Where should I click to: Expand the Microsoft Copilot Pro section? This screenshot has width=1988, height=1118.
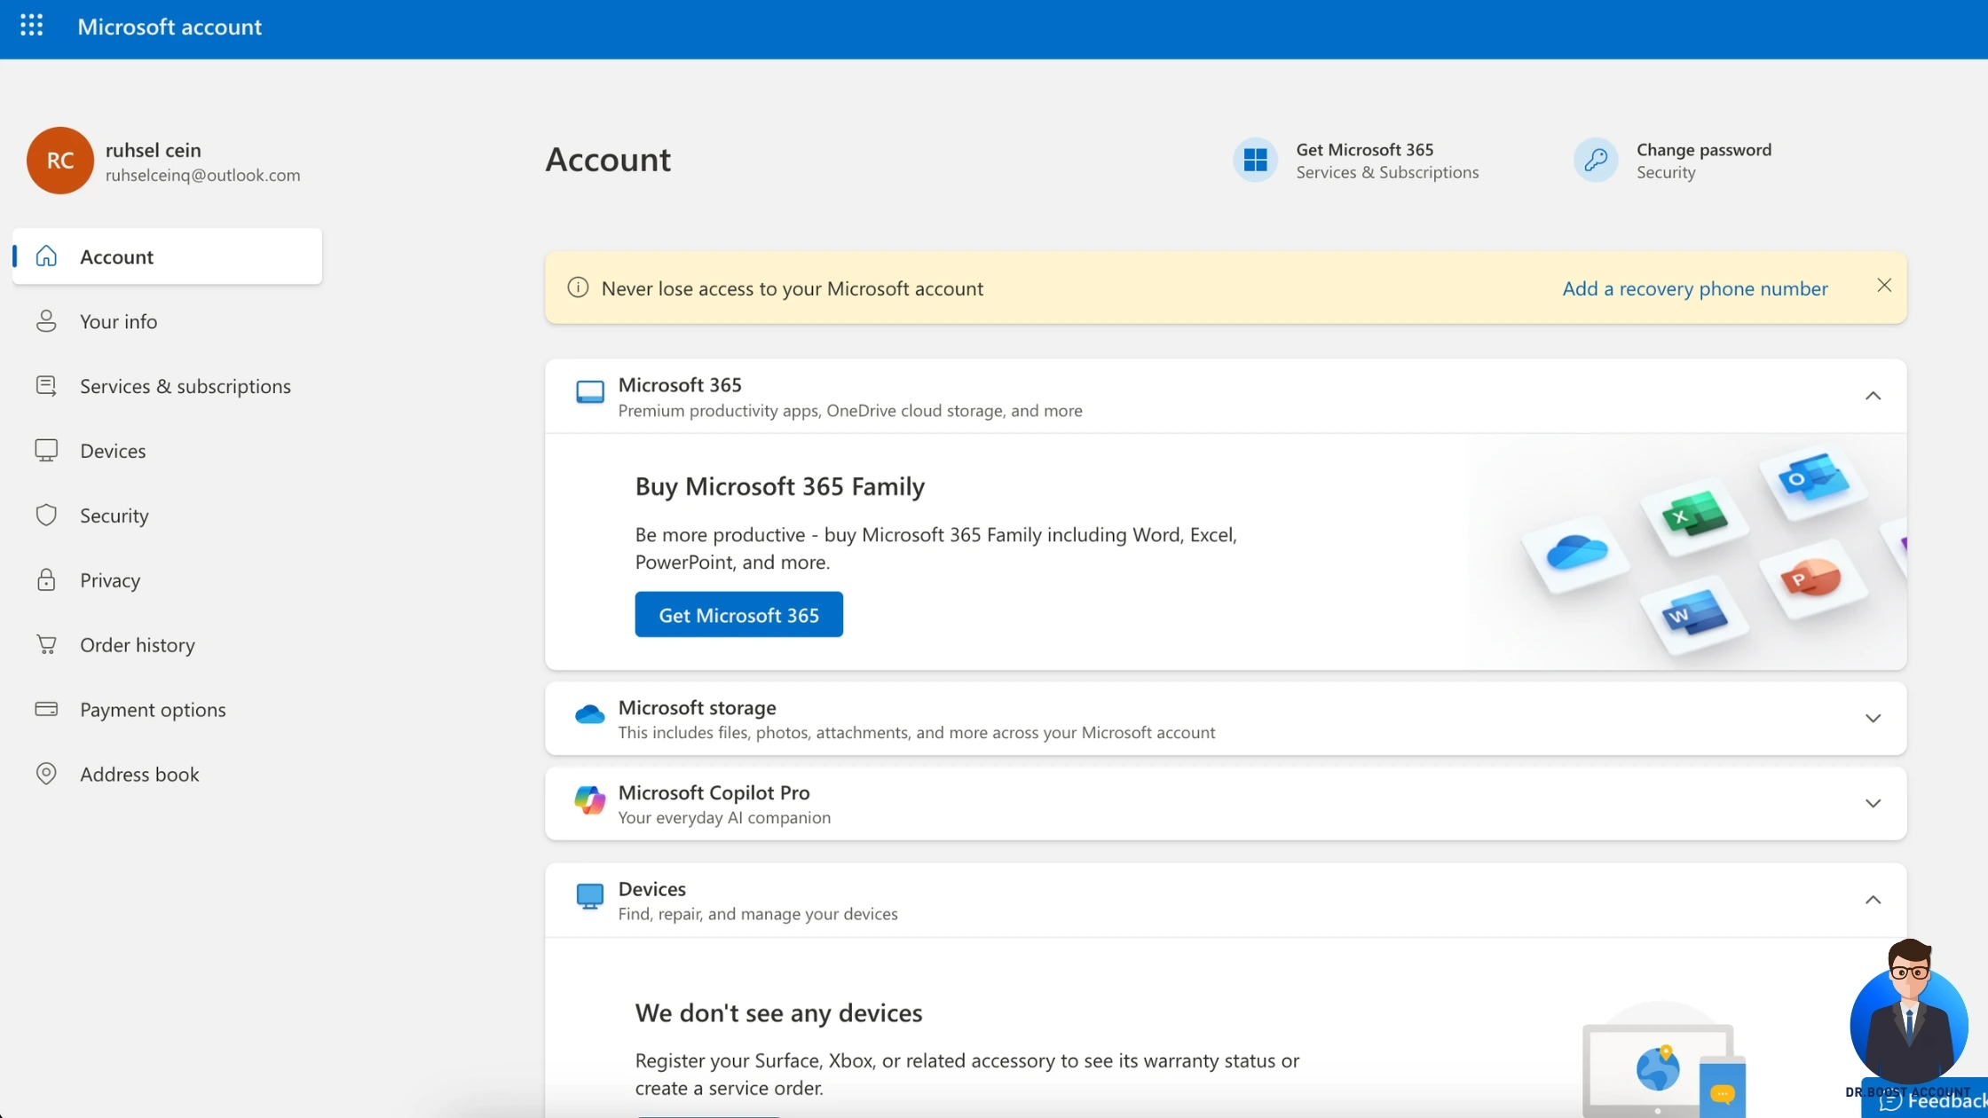pos(1873,804)
